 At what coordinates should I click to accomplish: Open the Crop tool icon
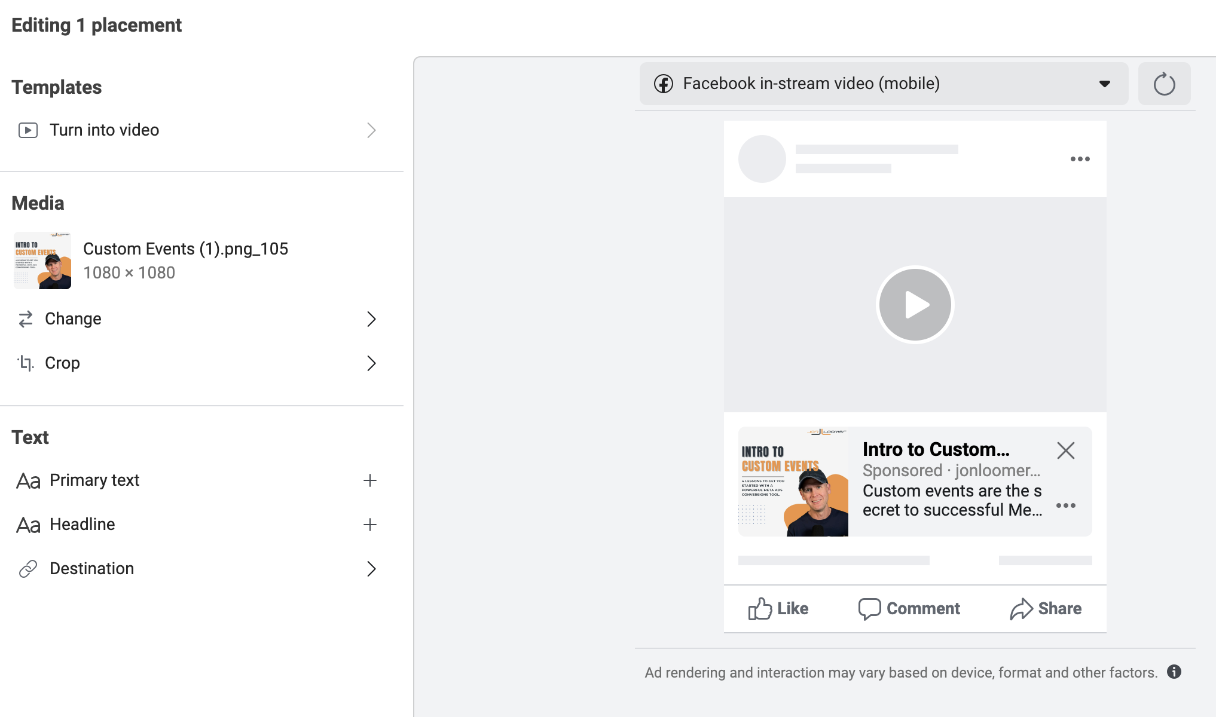coord(26,363)
